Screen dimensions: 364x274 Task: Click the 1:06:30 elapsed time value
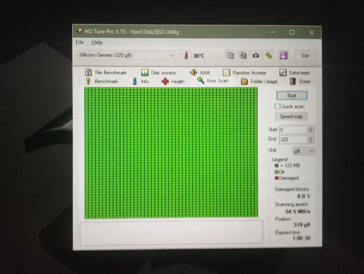click(x=302, y=238)
